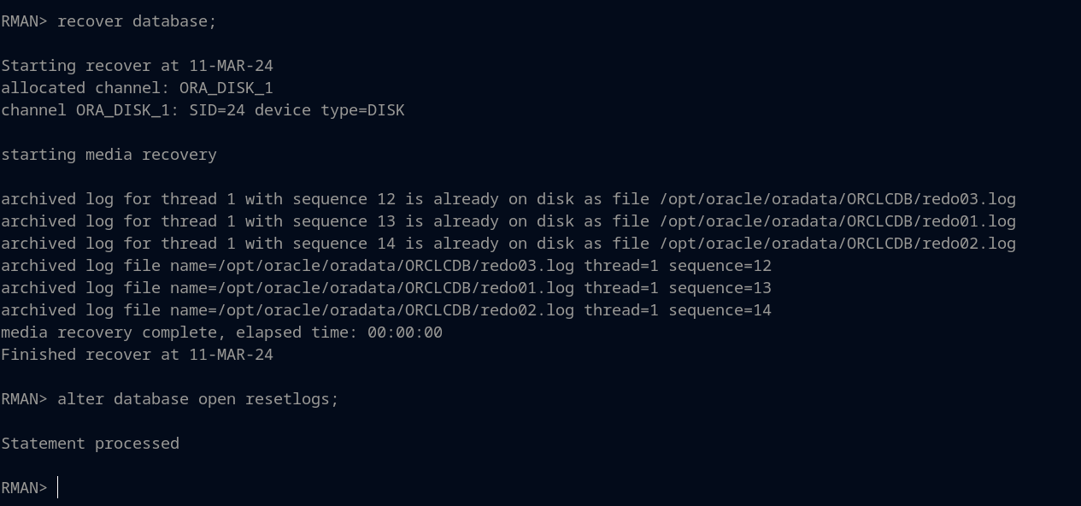Click the 'thread=1 sequence=12' text

tap(678, 266)
